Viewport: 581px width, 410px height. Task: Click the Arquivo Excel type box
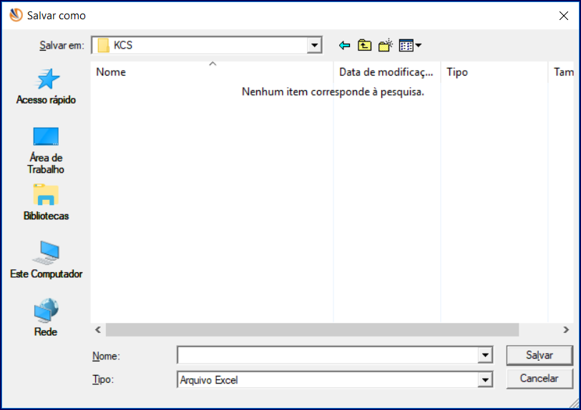coord(335,380)
